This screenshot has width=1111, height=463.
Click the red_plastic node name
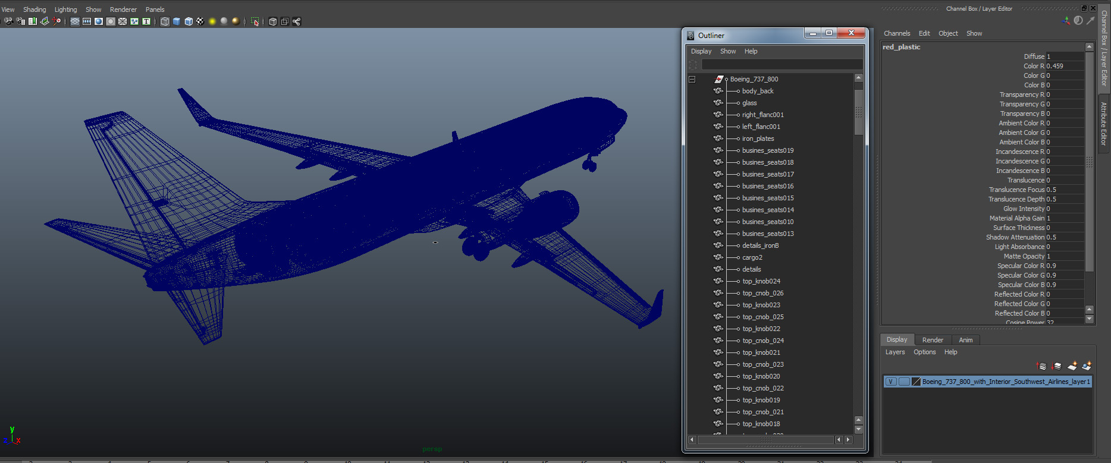[901, 47]
